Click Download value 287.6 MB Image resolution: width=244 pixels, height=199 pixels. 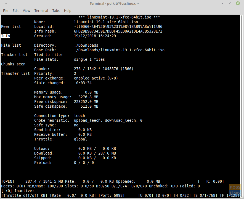107,153
